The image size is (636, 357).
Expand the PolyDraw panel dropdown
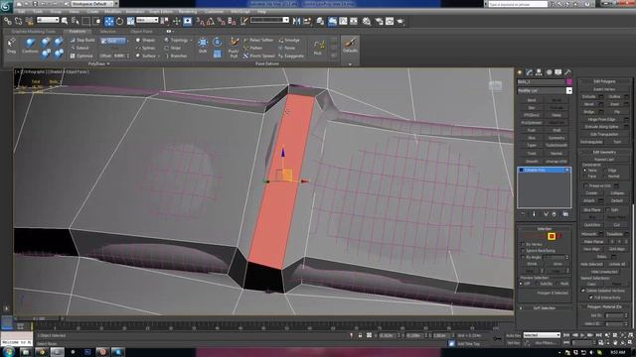[99, 63]
